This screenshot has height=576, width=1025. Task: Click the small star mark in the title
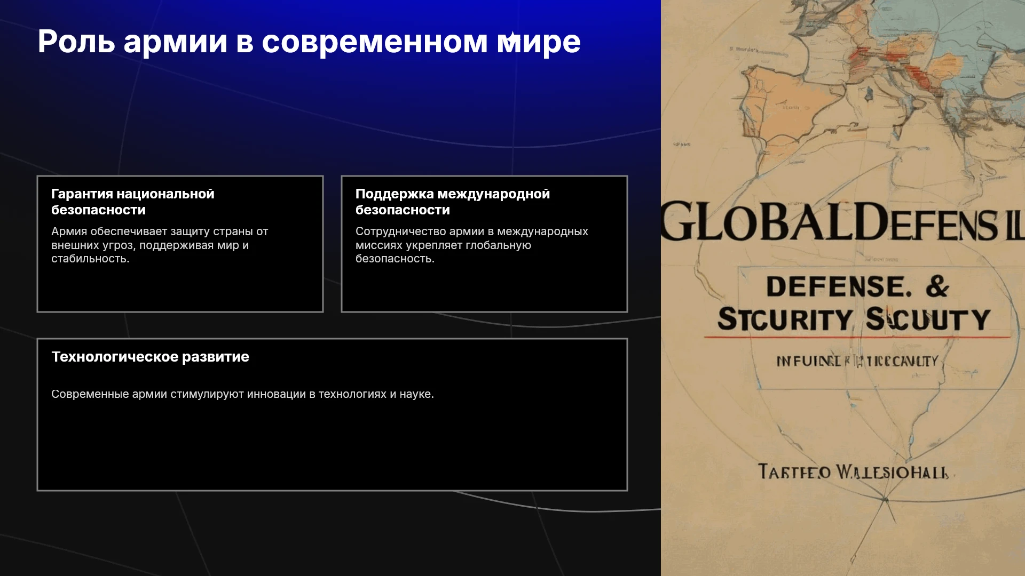(512, 37)
